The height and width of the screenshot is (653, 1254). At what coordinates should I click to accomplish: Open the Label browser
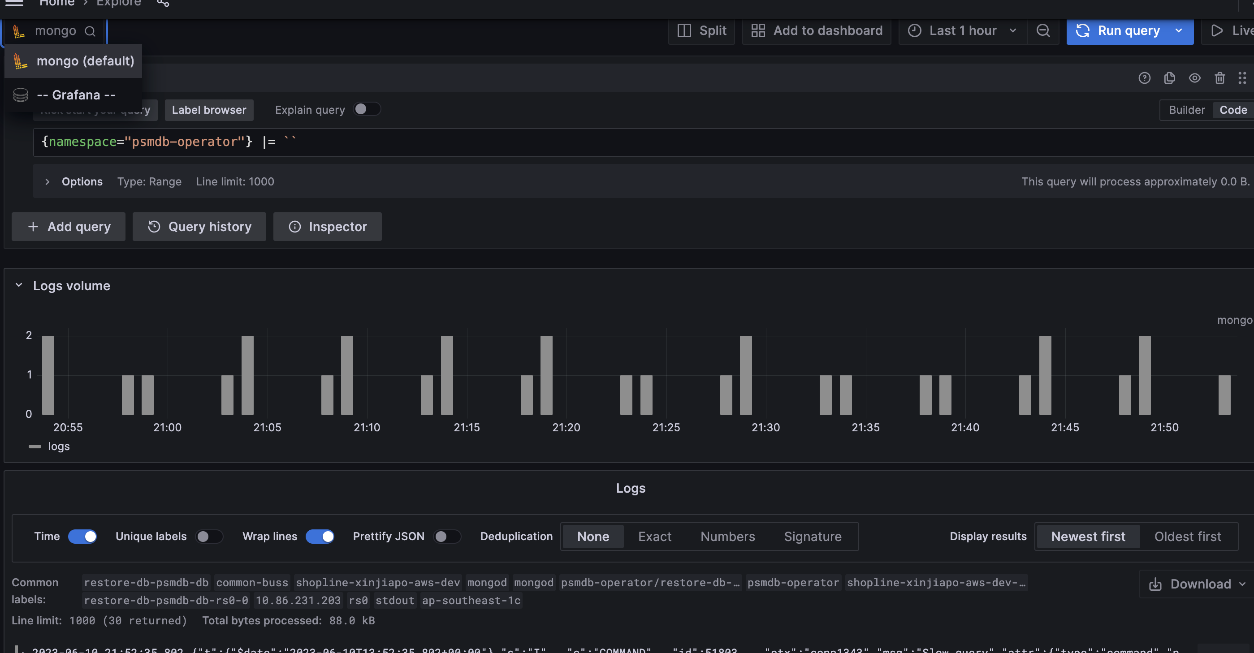click(x=209, y=110)
